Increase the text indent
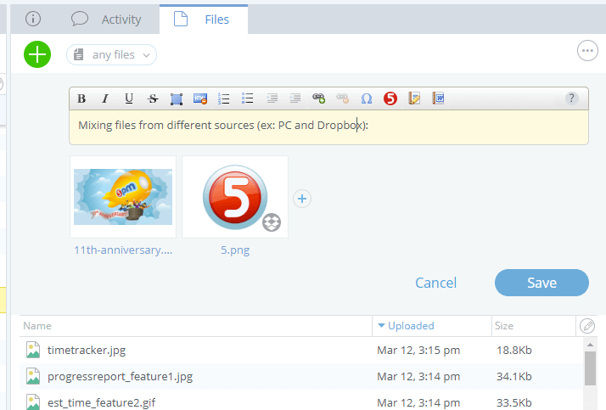Viewport: 606px width, 410px height. [295, 98]
